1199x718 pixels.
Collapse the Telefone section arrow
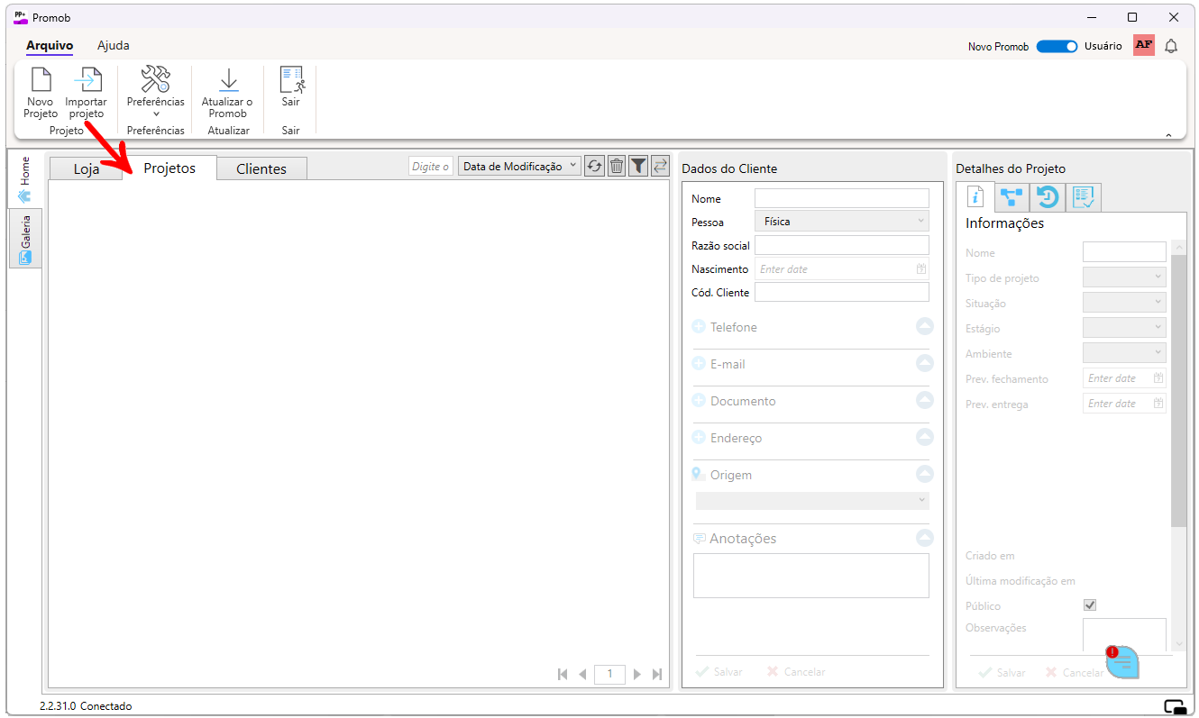(x=924, y=327)
